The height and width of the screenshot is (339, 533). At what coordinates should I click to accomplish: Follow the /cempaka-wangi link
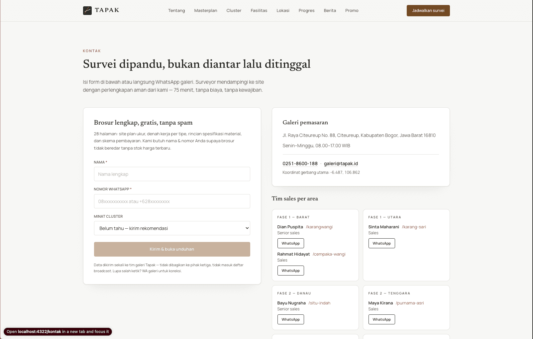[329, 254]
